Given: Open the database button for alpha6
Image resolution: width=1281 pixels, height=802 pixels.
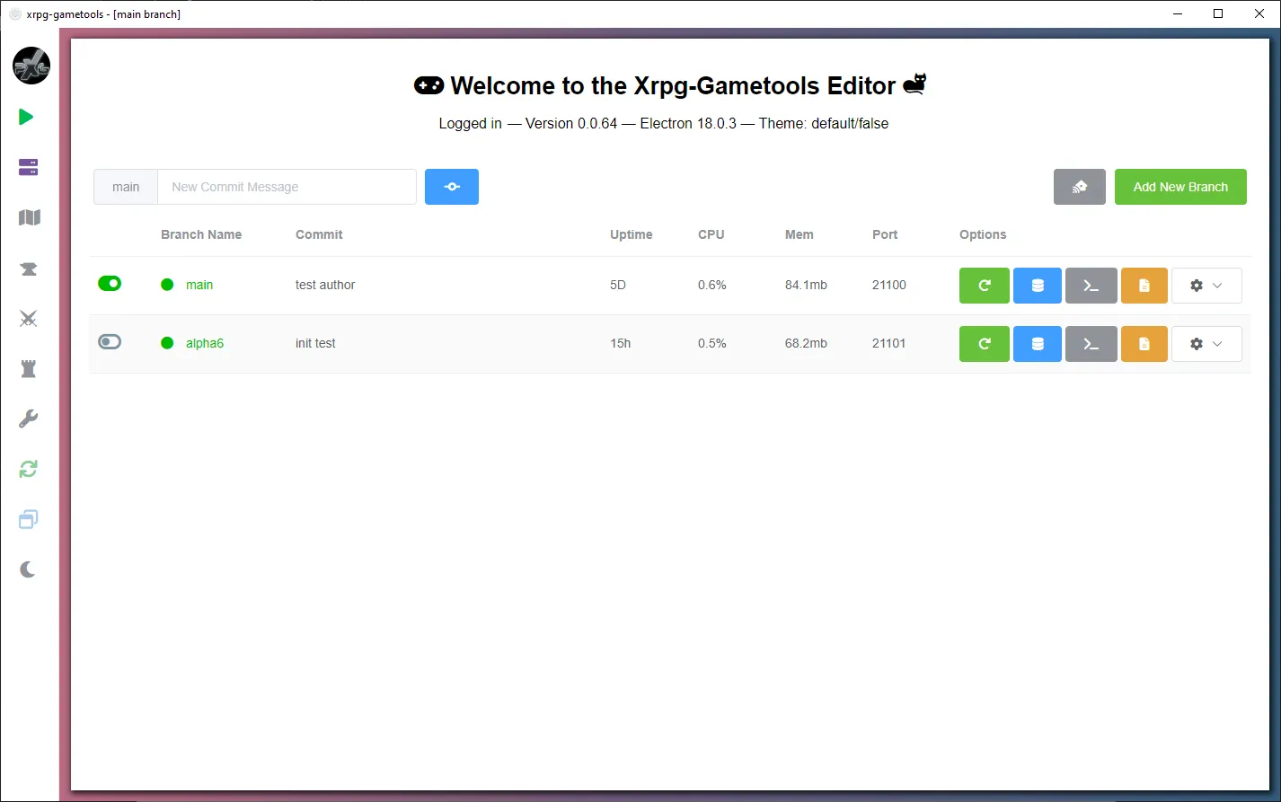Looking at the screenshot, I should click(x=1037, y=343).
